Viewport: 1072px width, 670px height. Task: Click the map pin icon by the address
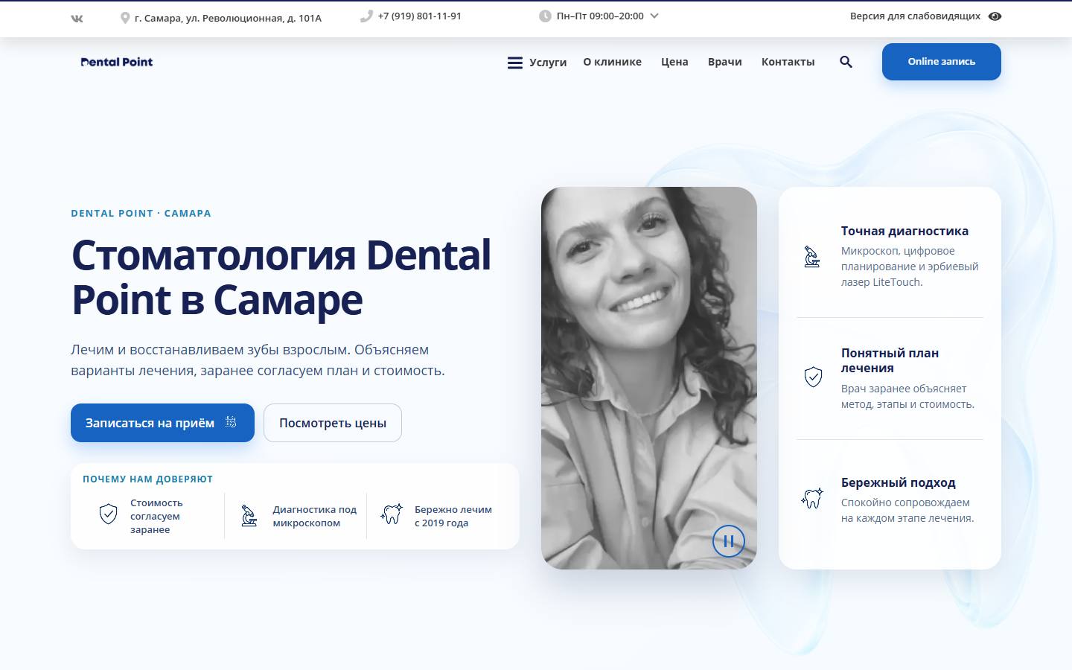125,18
